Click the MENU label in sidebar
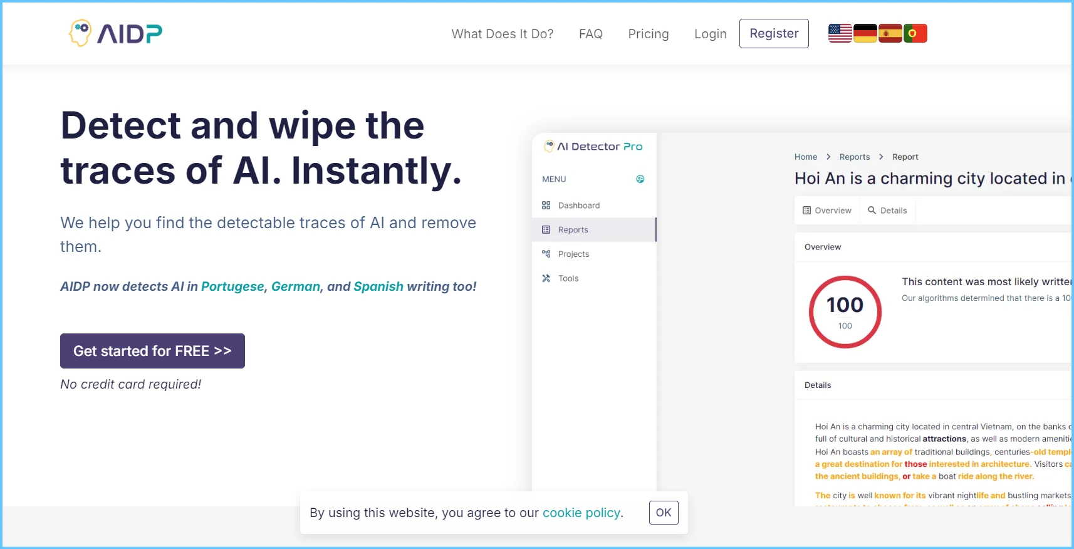This screenshot has height=549, width=1074. click(554, 179)
